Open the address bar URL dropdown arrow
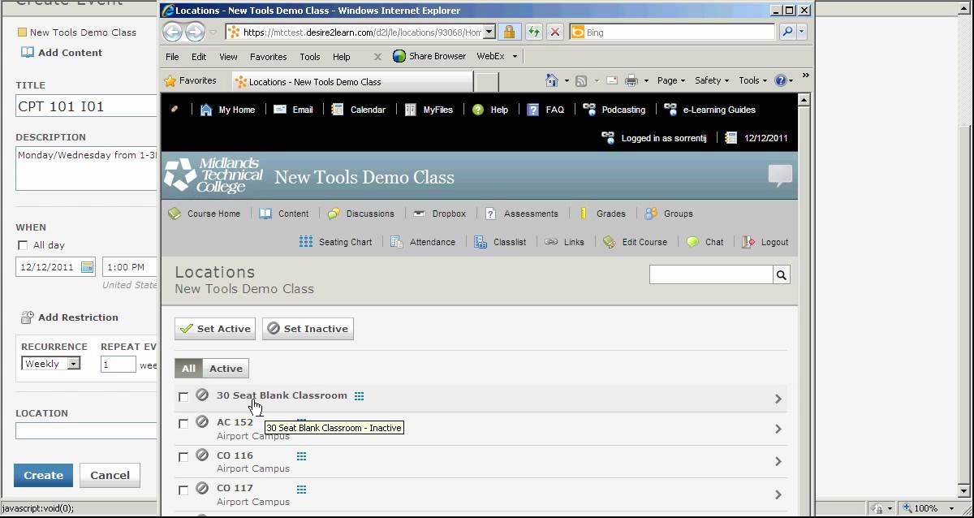 point(489,32)
